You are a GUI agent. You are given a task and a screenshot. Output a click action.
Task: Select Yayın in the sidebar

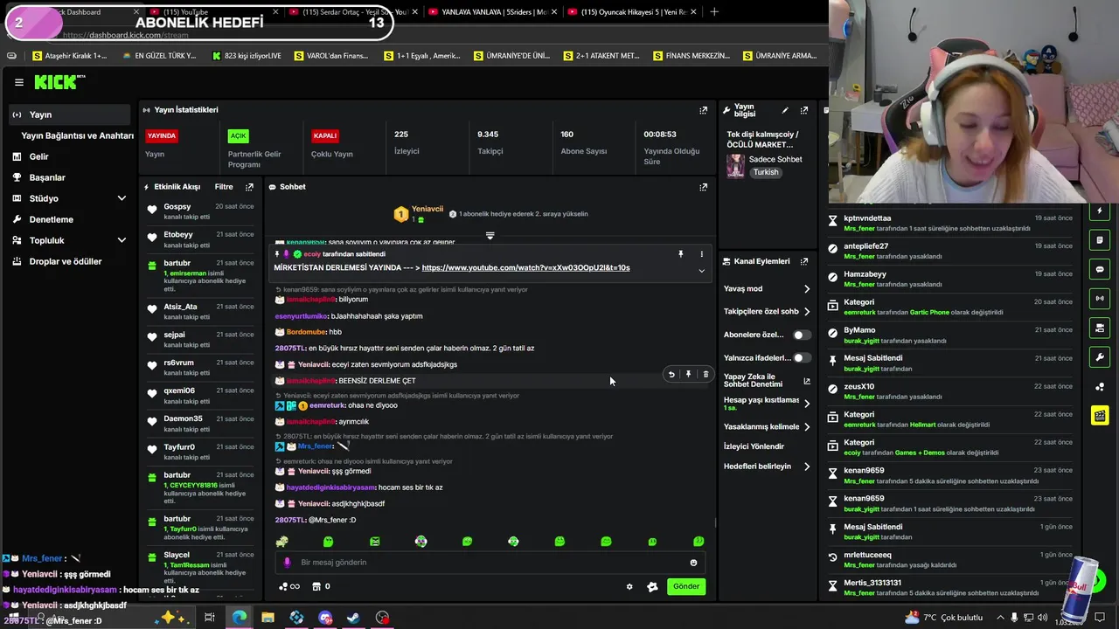point(70,114)
